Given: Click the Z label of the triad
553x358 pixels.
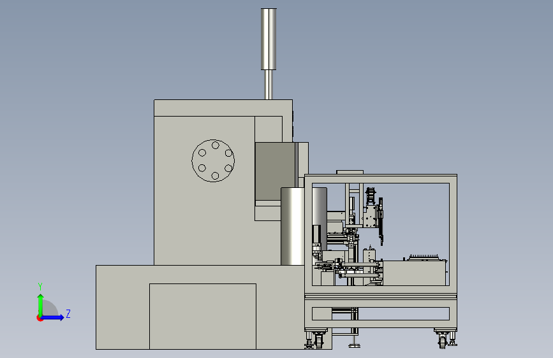Looking at the screenshot, I should [x=68, y=313].
